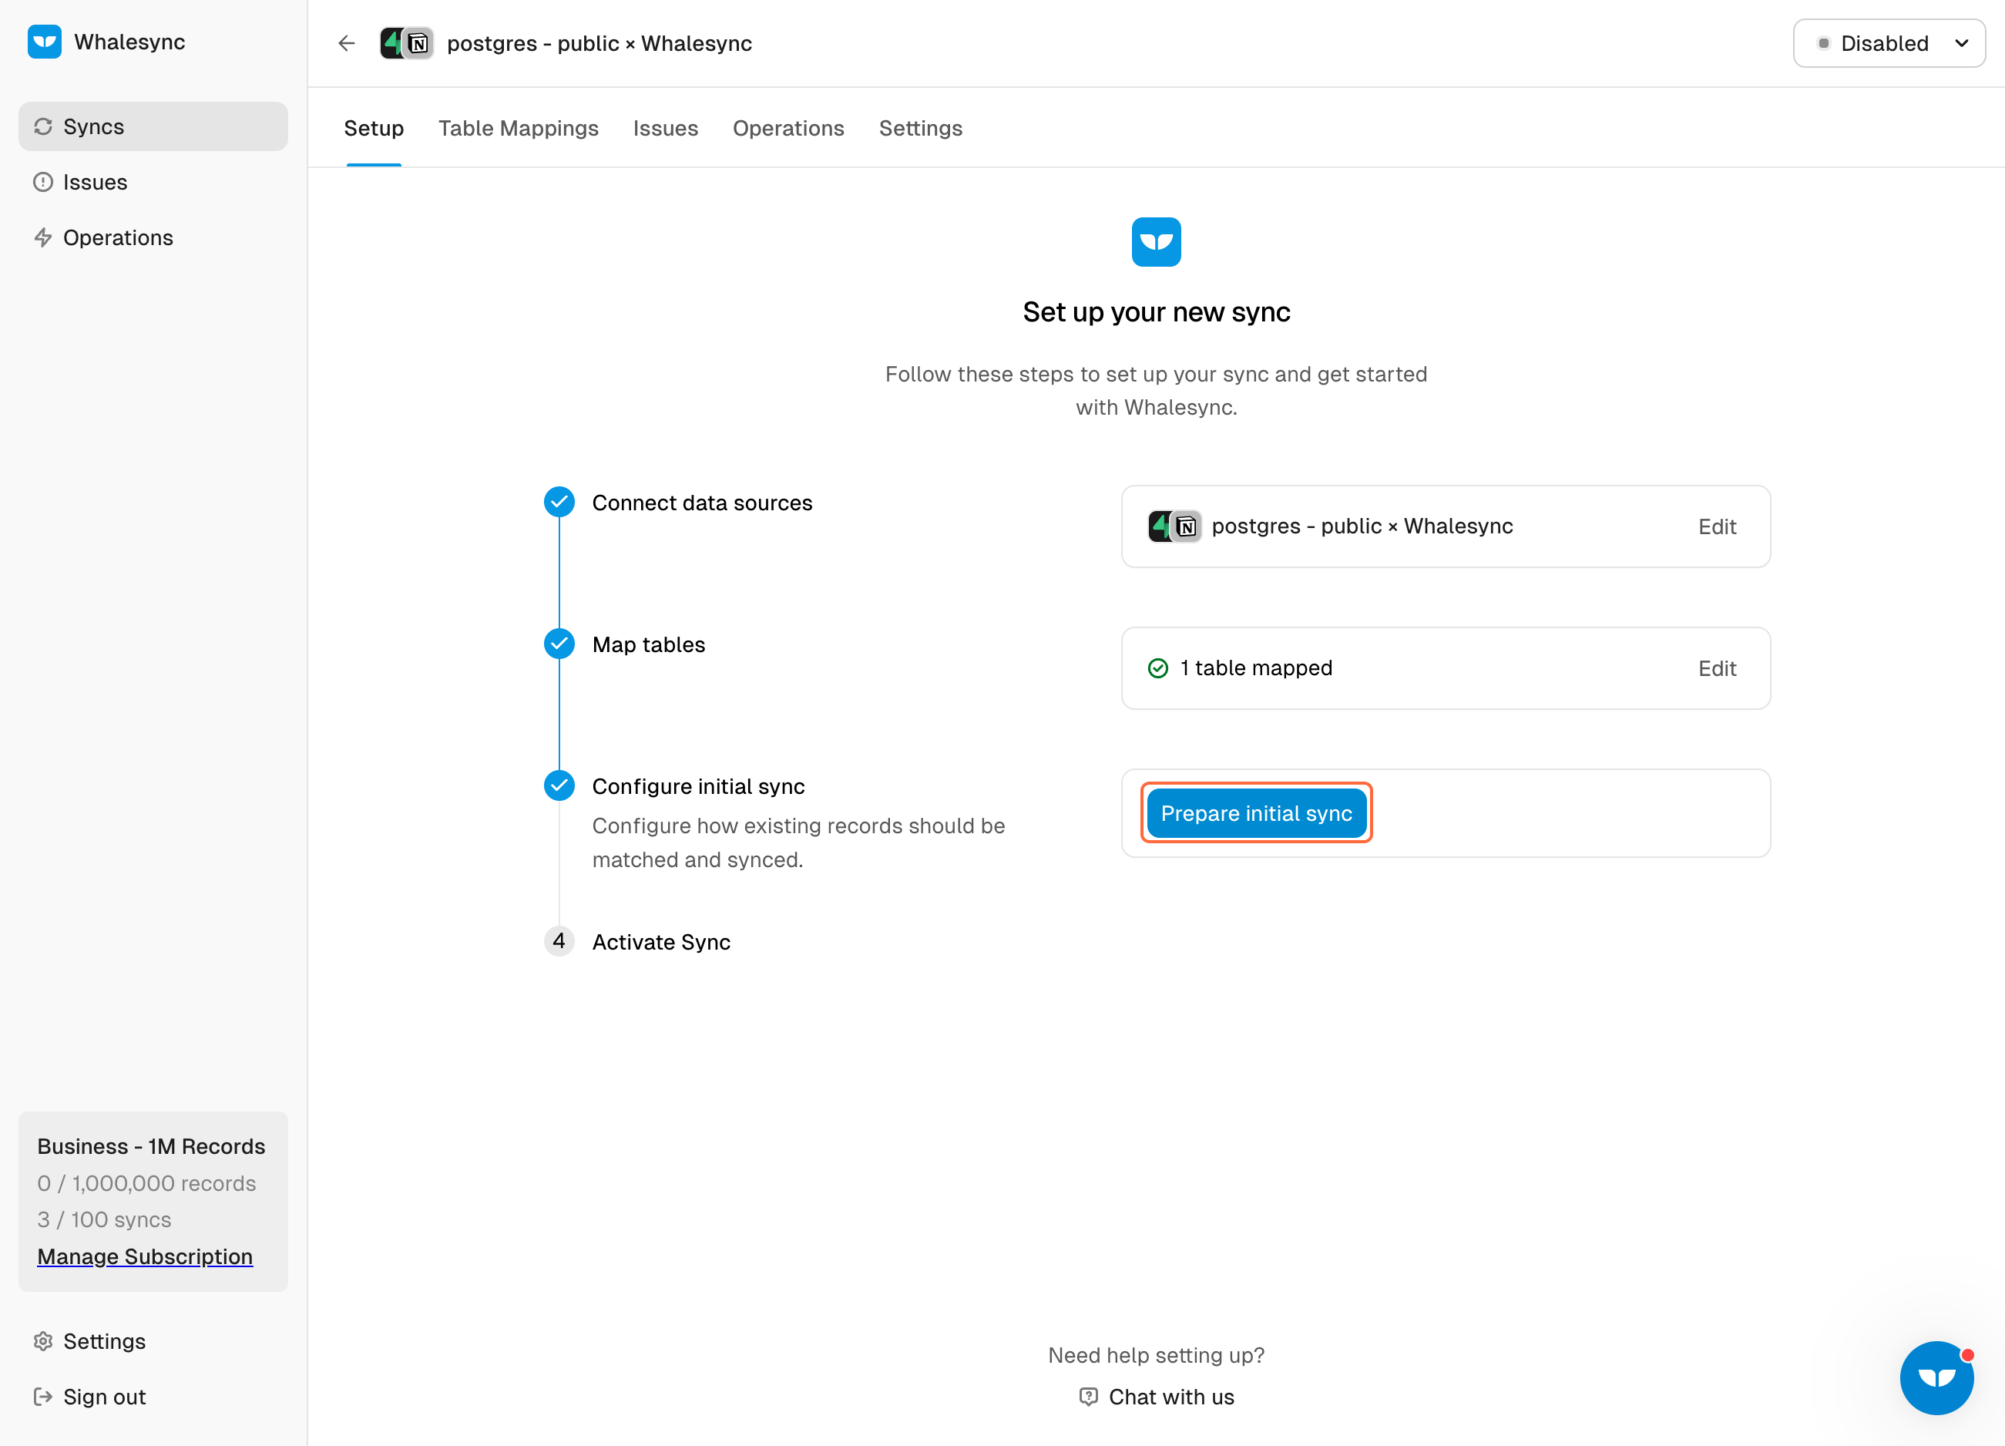Click the Connect data sources step label
Image resolution: width=2005 pixels, height=1446 pixels.
click(x=702, y=503)
